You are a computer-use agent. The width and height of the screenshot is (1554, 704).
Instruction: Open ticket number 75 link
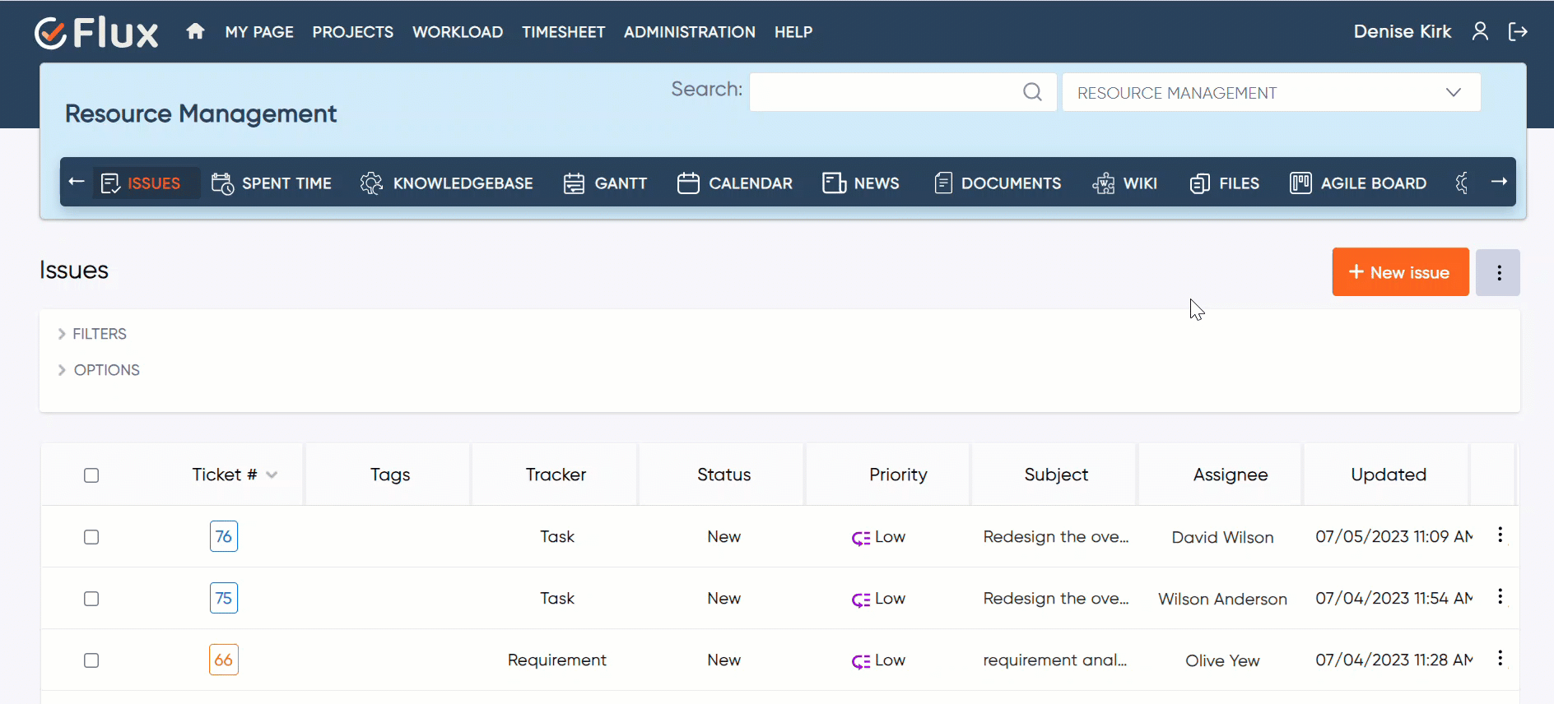(x=224, y=598)
